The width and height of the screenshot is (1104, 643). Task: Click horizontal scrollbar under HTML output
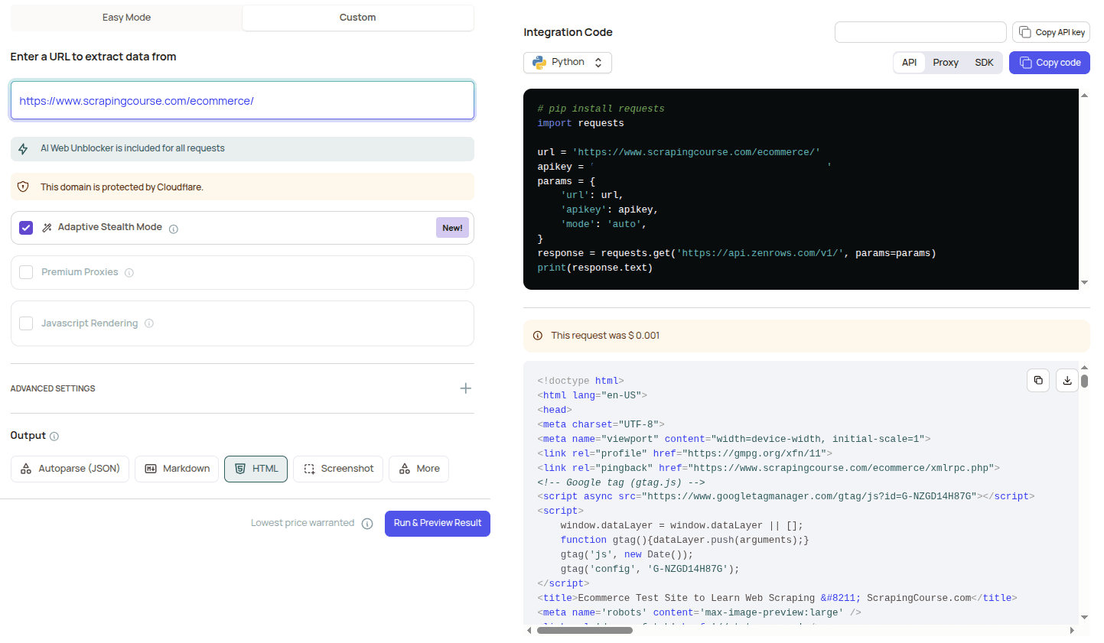[x=585, y=630]
